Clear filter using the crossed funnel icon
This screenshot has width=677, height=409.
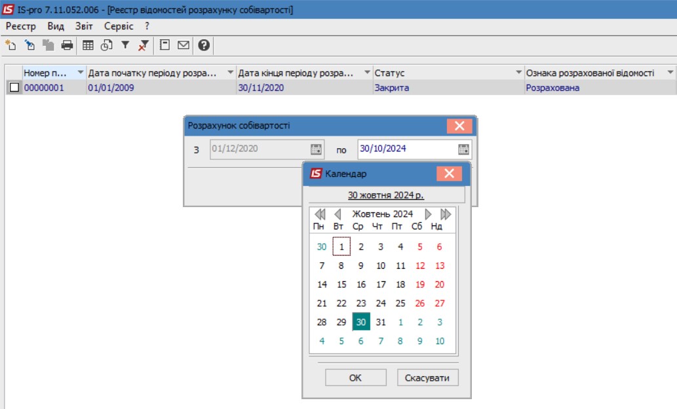144,45
